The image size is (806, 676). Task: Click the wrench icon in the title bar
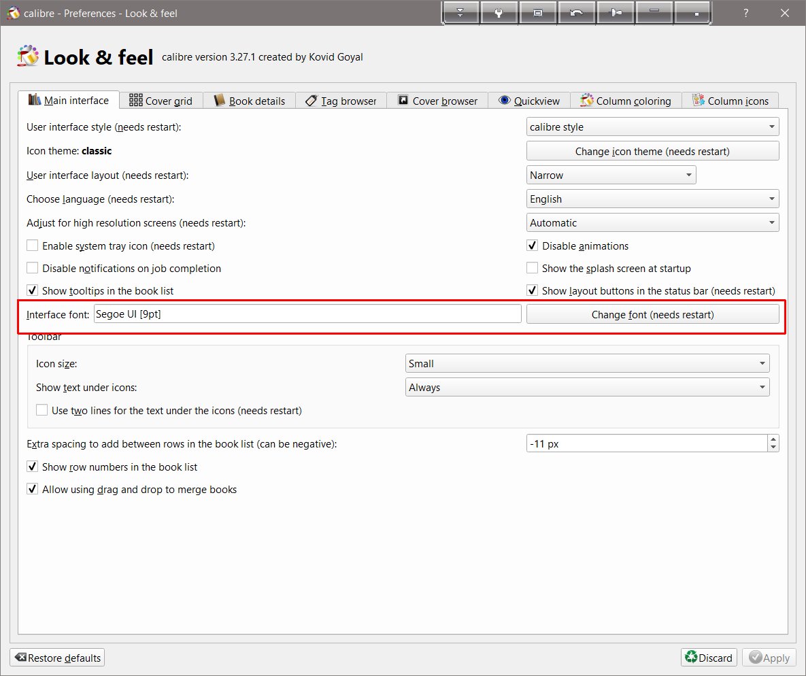tap(499, 13)
